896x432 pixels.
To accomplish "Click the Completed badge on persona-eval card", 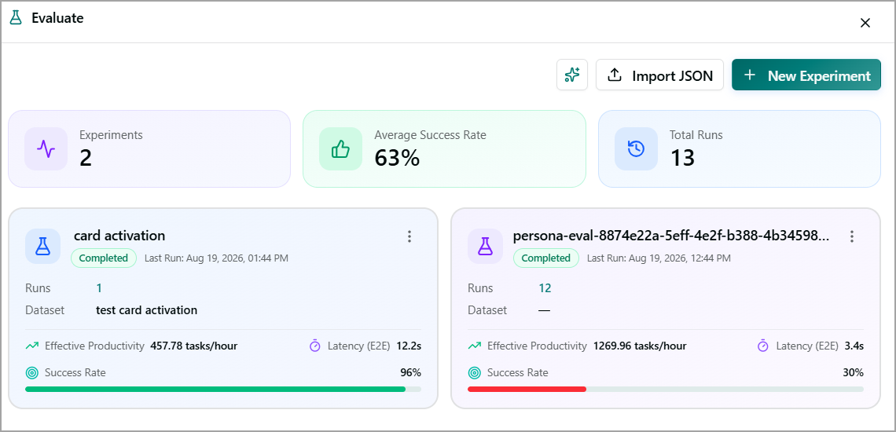I will (x=545, y=258).
